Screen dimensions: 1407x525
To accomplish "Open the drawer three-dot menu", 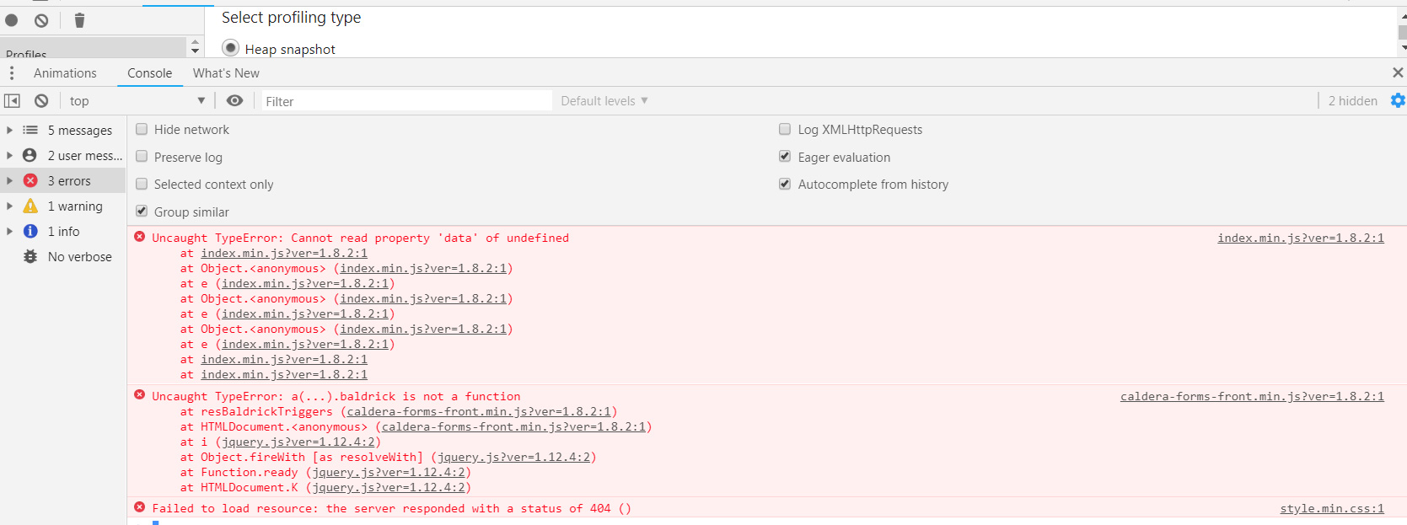I will [x=12, y=73].
